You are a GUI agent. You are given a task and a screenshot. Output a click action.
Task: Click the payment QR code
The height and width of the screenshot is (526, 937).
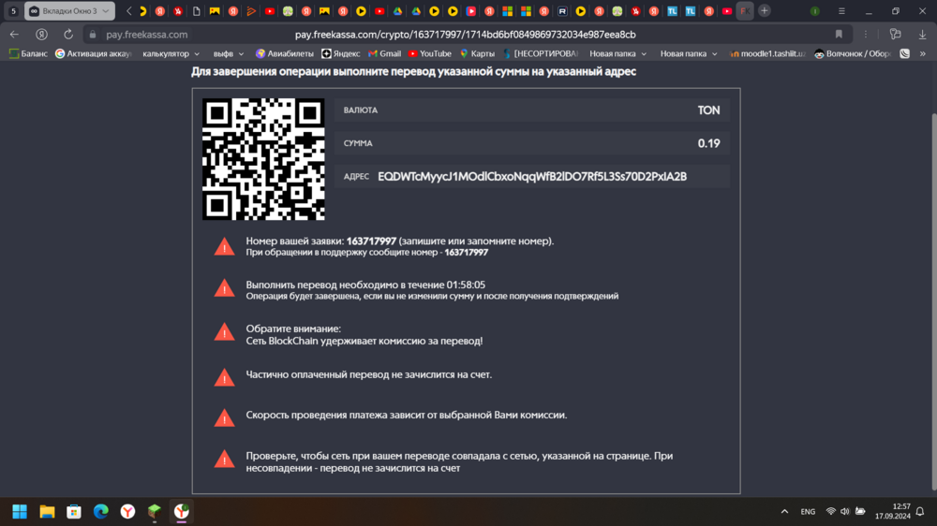(x=263, y=159)
